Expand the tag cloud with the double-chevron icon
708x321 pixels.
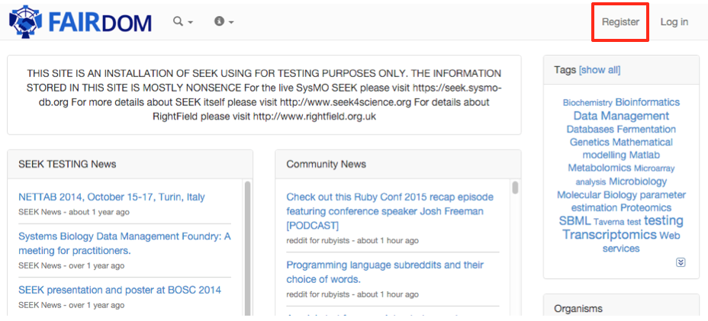tap(681, 262)
